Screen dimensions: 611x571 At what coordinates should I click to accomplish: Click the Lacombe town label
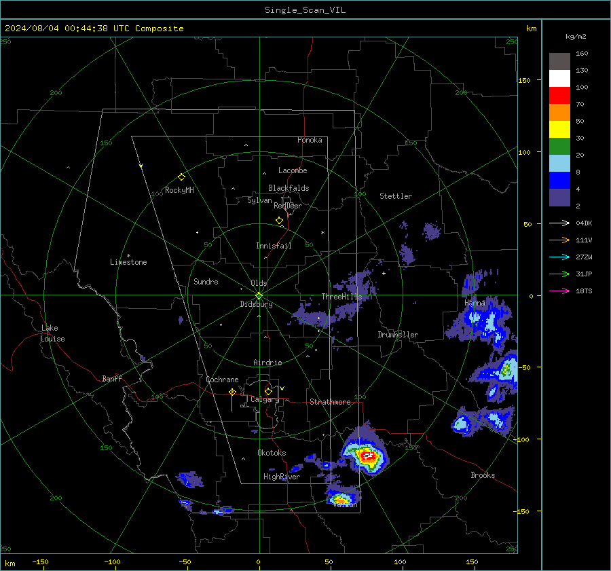(293, 170)
